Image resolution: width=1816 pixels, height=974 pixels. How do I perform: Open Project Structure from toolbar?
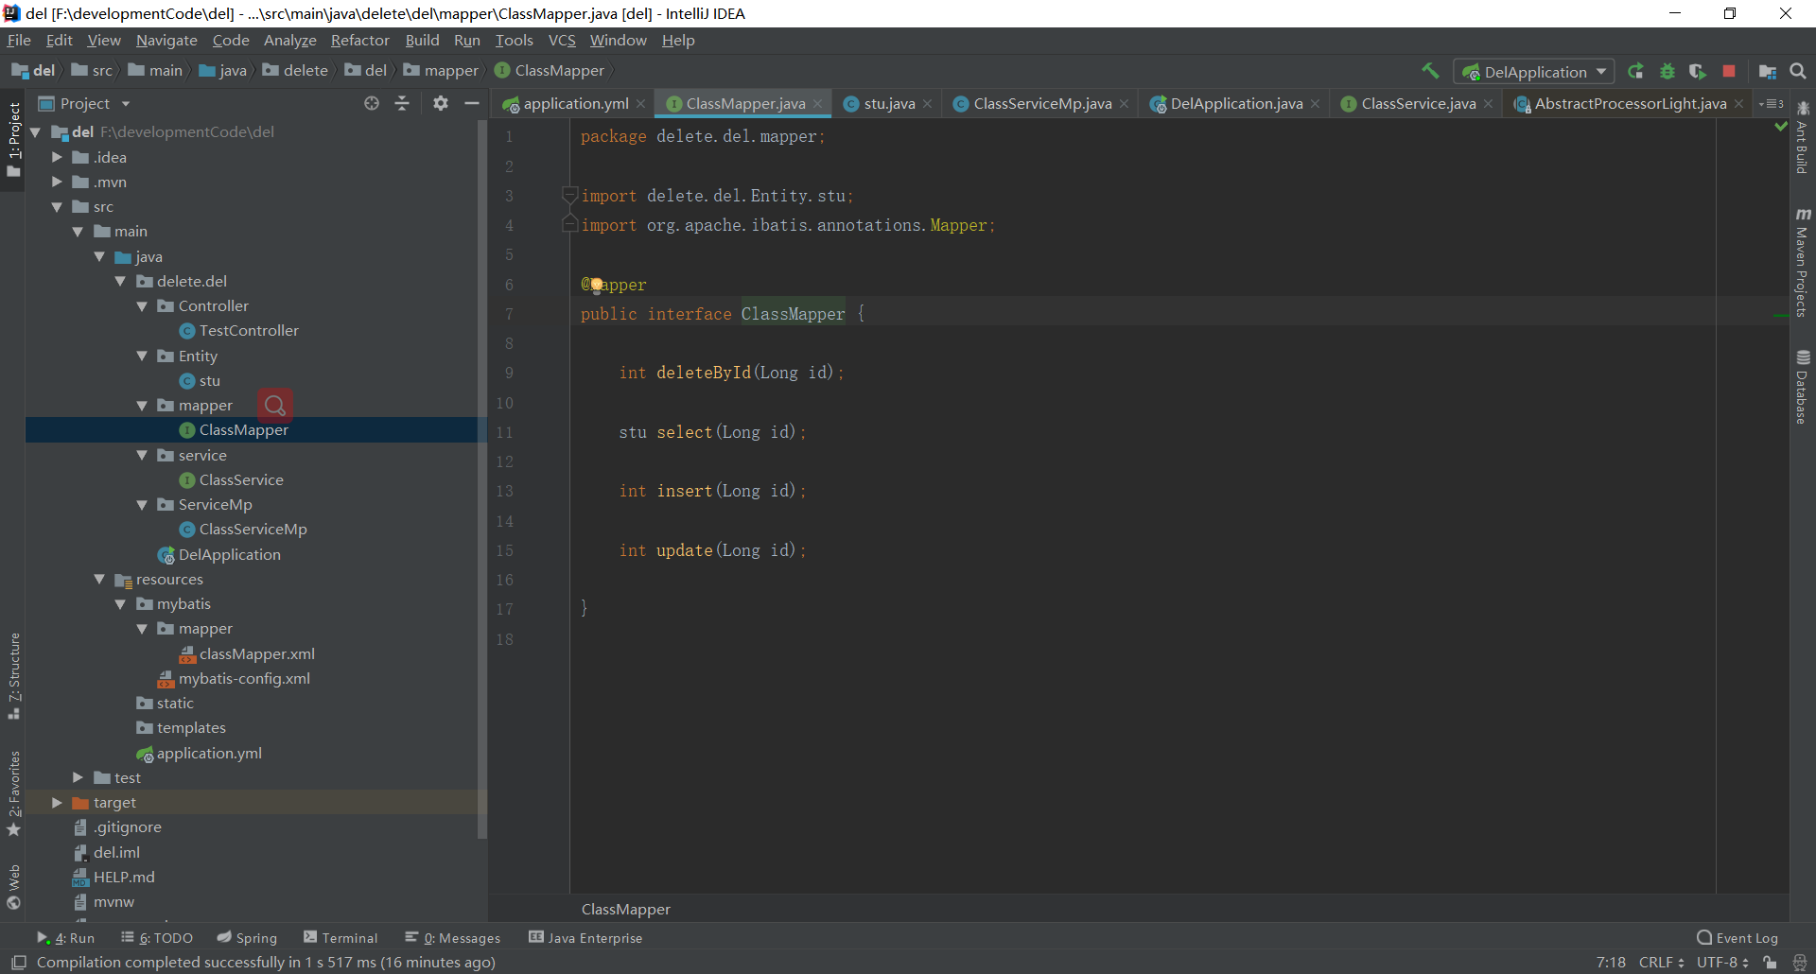tap(1767, 71)
